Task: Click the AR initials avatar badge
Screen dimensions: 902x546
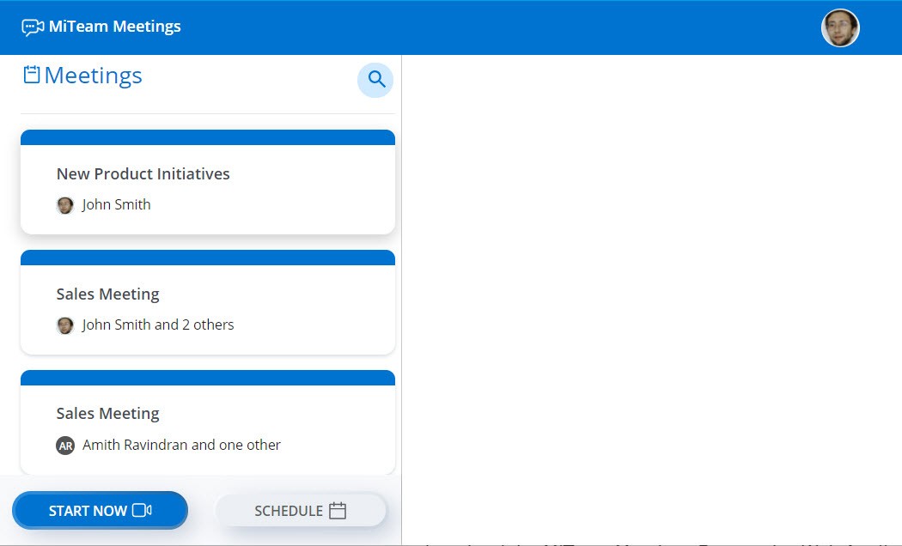Action: coord(65,446)
